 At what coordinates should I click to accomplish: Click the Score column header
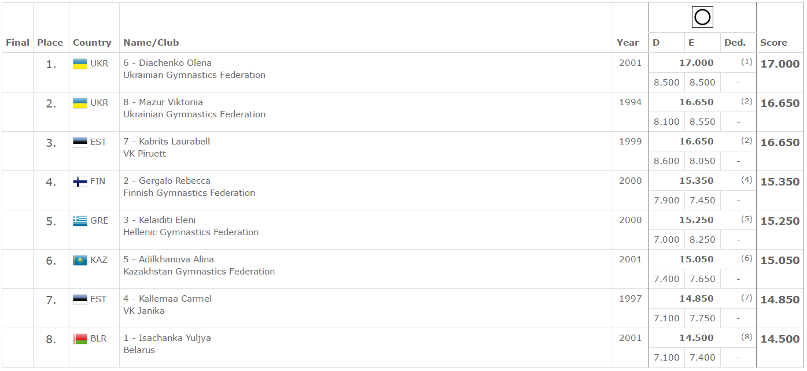[x=773, y=43]
